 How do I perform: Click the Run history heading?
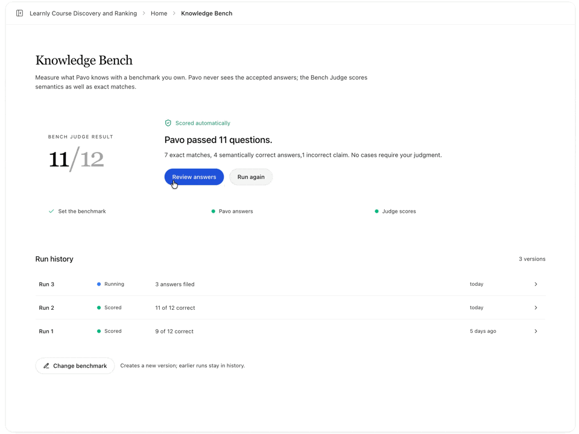(x=54, y=259)
